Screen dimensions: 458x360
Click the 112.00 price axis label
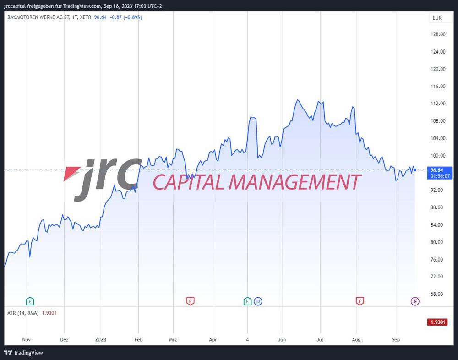[438, 104]
